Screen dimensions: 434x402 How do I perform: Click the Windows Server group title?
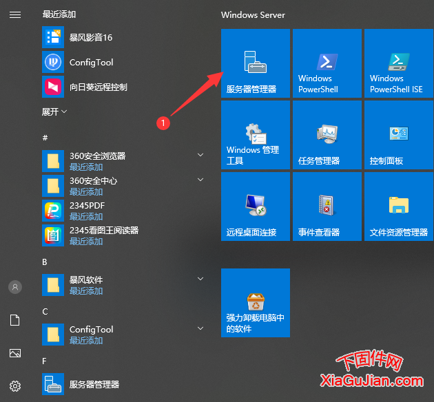pos(253,15)
